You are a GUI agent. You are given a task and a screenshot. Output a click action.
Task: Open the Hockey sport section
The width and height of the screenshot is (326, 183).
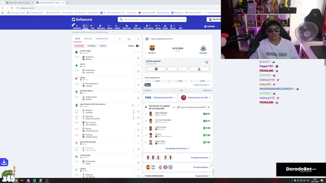pos(158,27)
